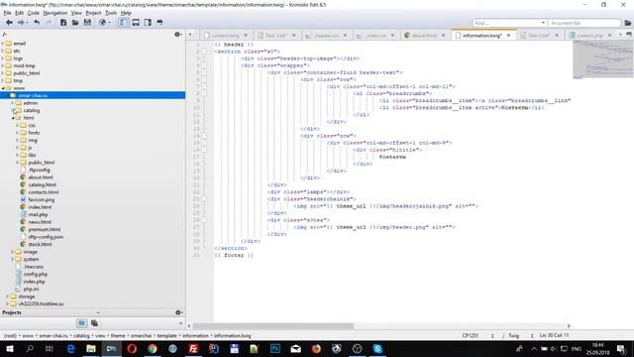
Task: Expand the img folder
Action: point(18,140)
